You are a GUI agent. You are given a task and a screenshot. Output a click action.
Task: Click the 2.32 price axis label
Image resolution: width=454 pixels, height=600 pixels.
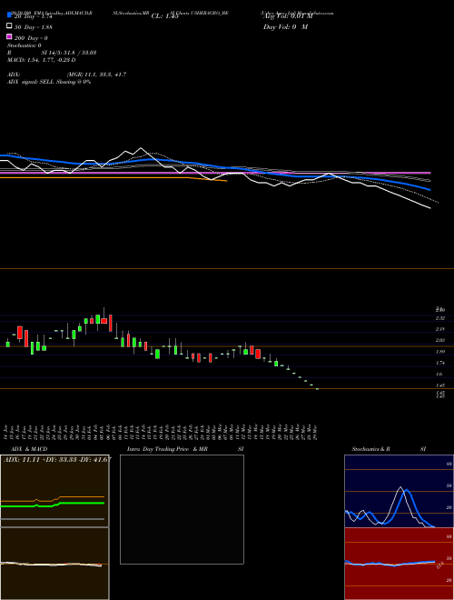pyautogui.click(x=439, y=318)
